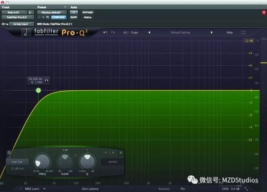Screen dimensions: 267x192
Task: Click the 30.000 Hz frequency readout
Action: click(35, 79)
